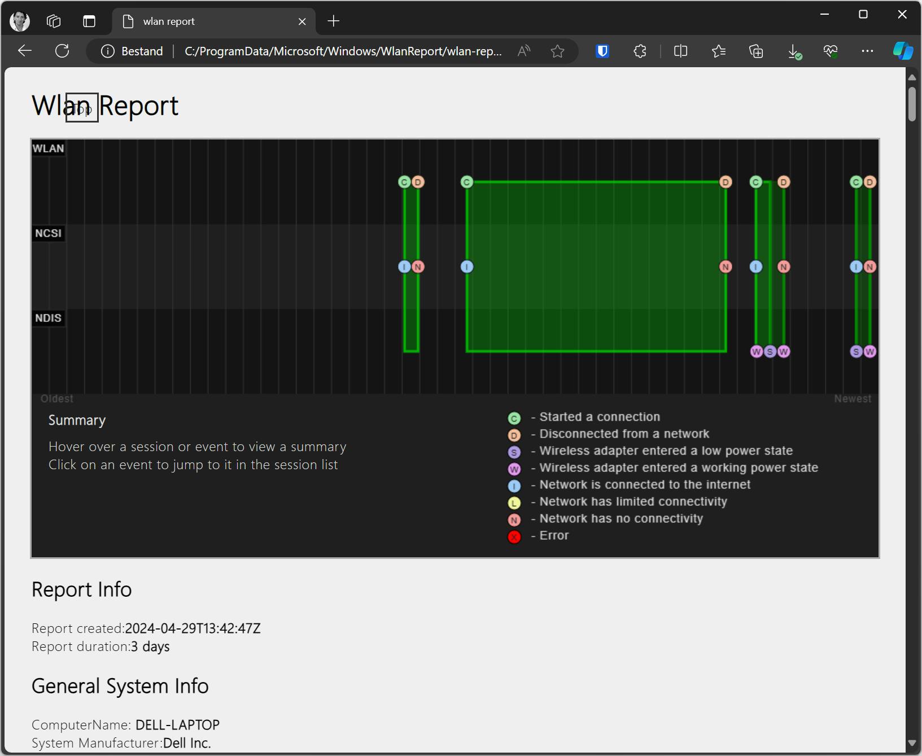The height and width of the screenshot is (756, 922).
Task: Open the Bitwarden shield extension
Action: pos(602,51)
